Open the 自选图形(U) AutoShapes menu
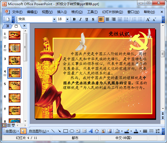 click(x=39, y=131)
